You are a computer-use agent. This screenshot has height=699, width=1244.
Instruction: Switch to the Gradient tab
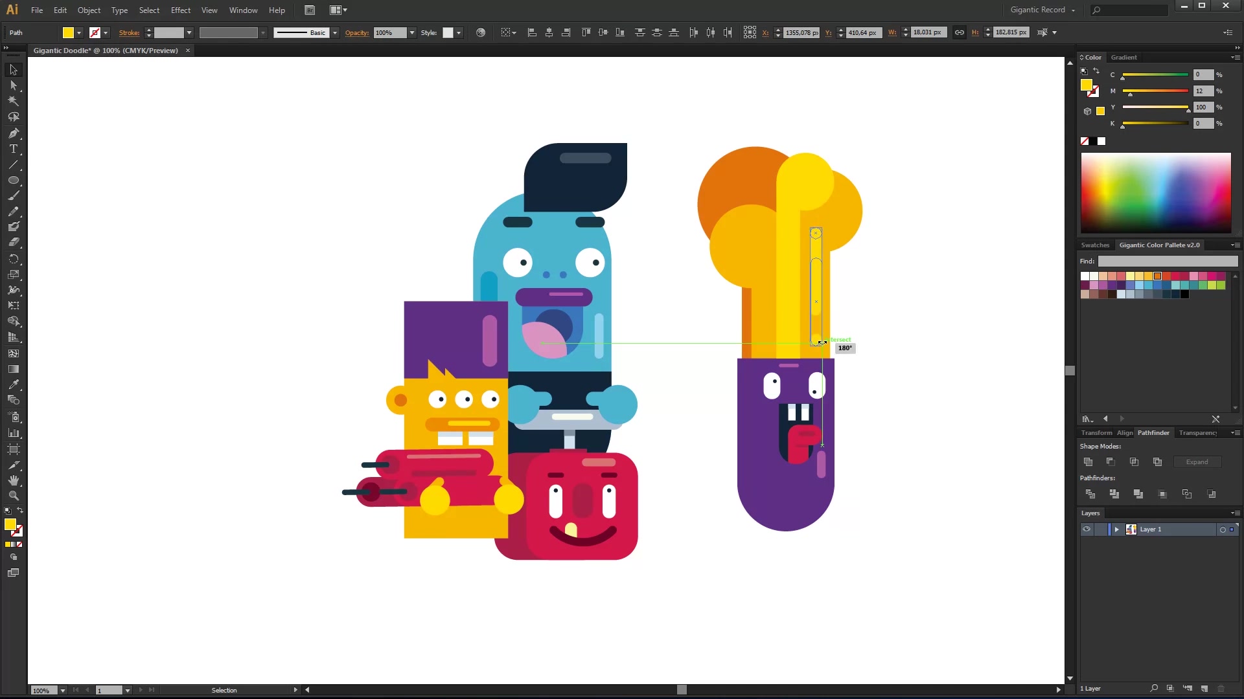point(1123,57)
